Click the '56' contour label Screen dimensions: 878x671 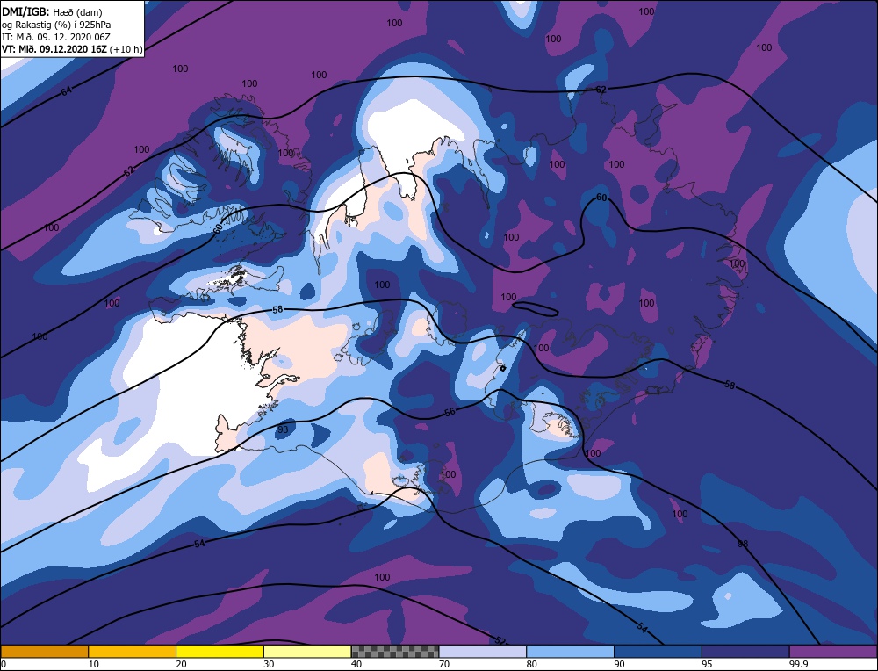pyautogui.click(x=450, y=412)
